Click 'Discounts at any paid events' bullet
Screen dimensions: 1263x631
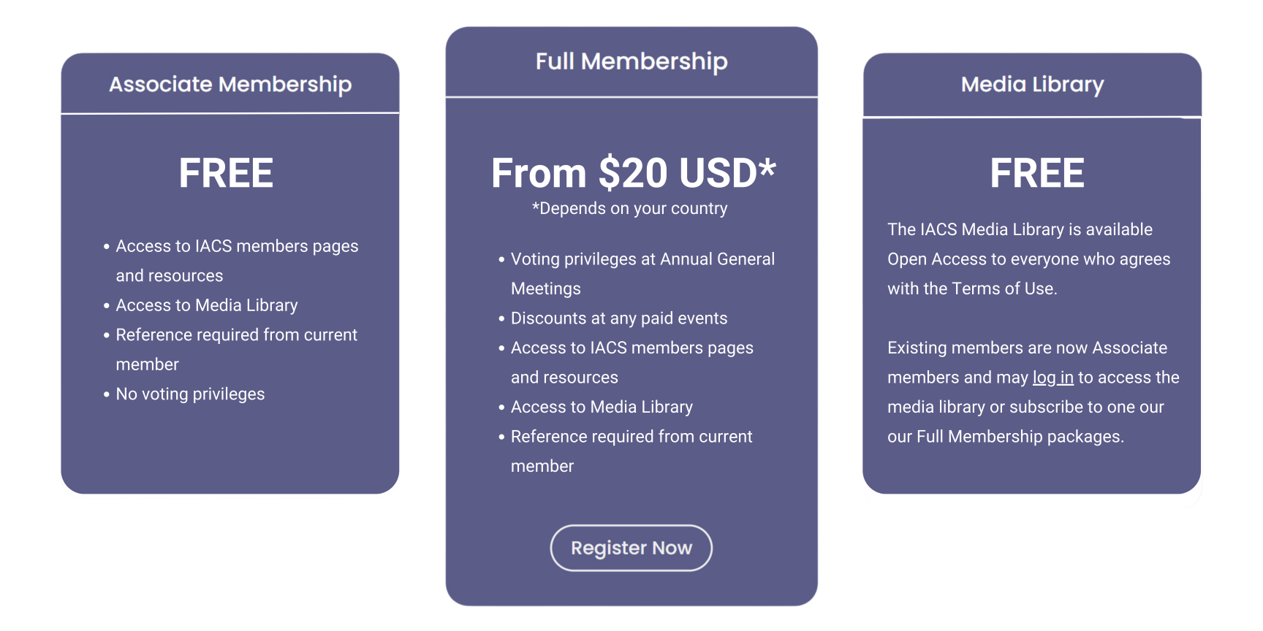tap(619, 318)
